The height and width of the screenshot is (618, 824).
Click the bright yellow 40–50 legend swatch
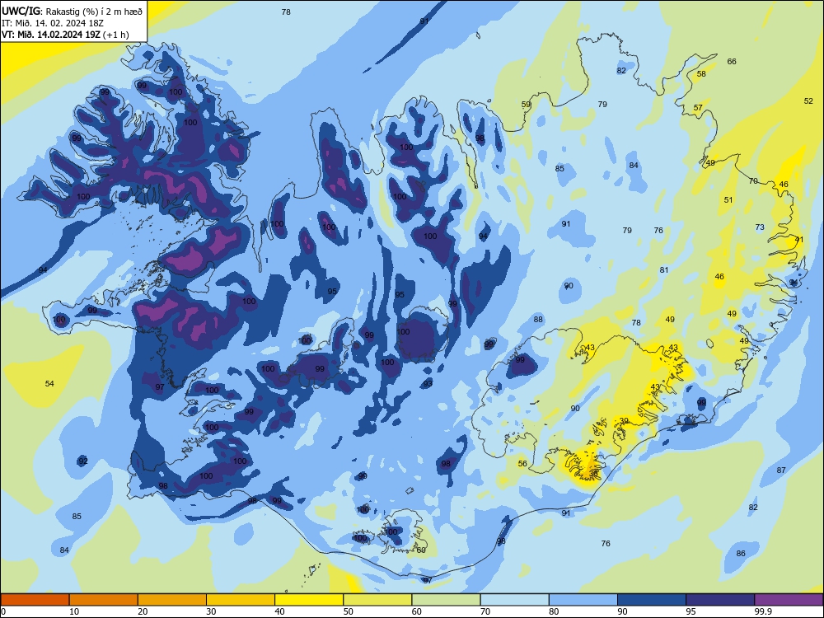point(309,600)
